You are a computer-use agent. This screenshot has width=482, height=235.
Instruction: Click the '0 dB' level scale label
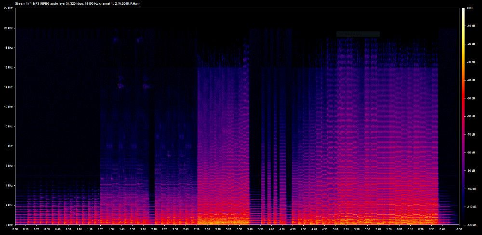pos(469,8)
